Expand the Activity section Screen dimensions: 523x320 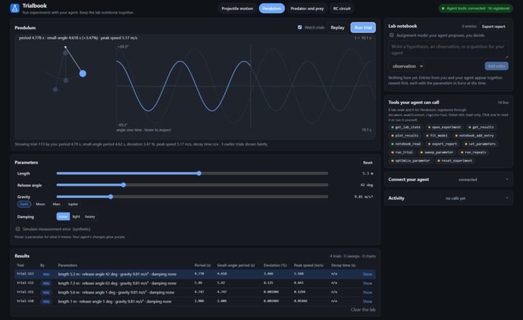click(448, 198)
